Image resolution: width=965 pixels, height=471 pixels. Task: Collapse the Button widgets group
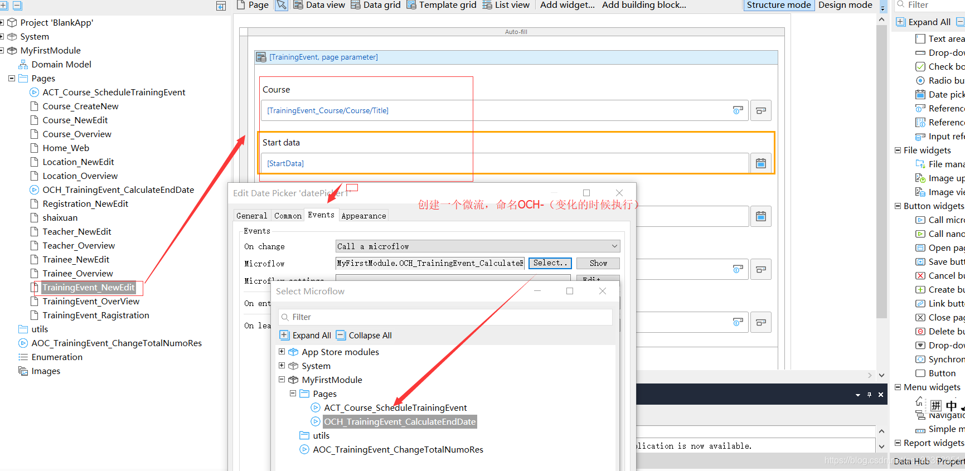[898, 206]
